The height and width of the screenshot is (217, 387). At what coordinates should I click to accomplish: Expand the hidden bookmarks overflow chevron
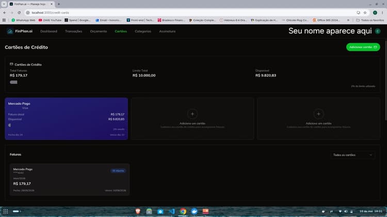point(348,20)
